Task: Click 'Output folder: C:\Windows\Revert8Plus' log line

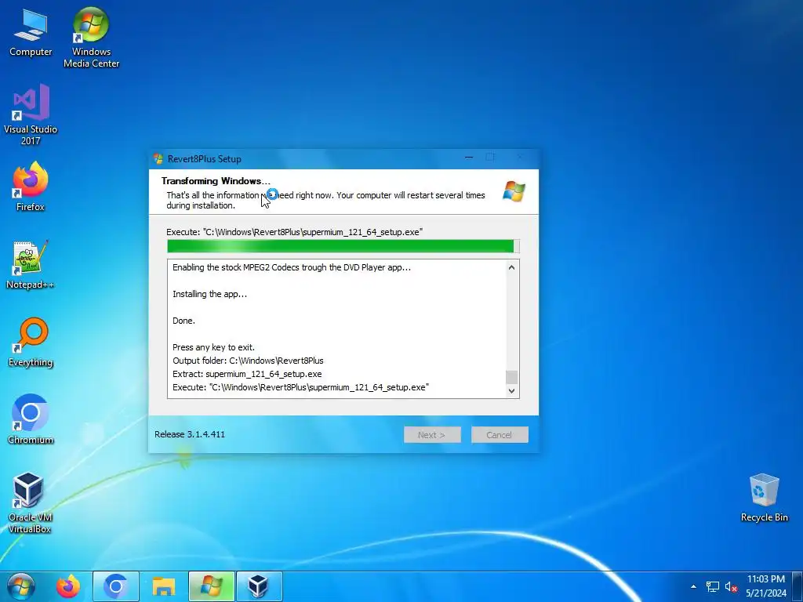Action: [x=248, y=361]
